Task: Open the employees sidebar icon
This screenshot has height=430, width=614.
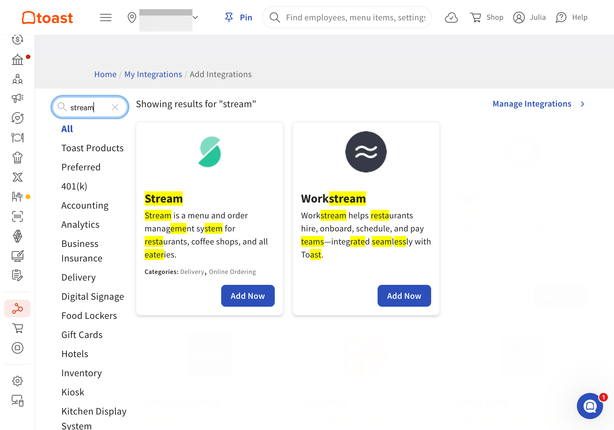Action: [18, 79]
